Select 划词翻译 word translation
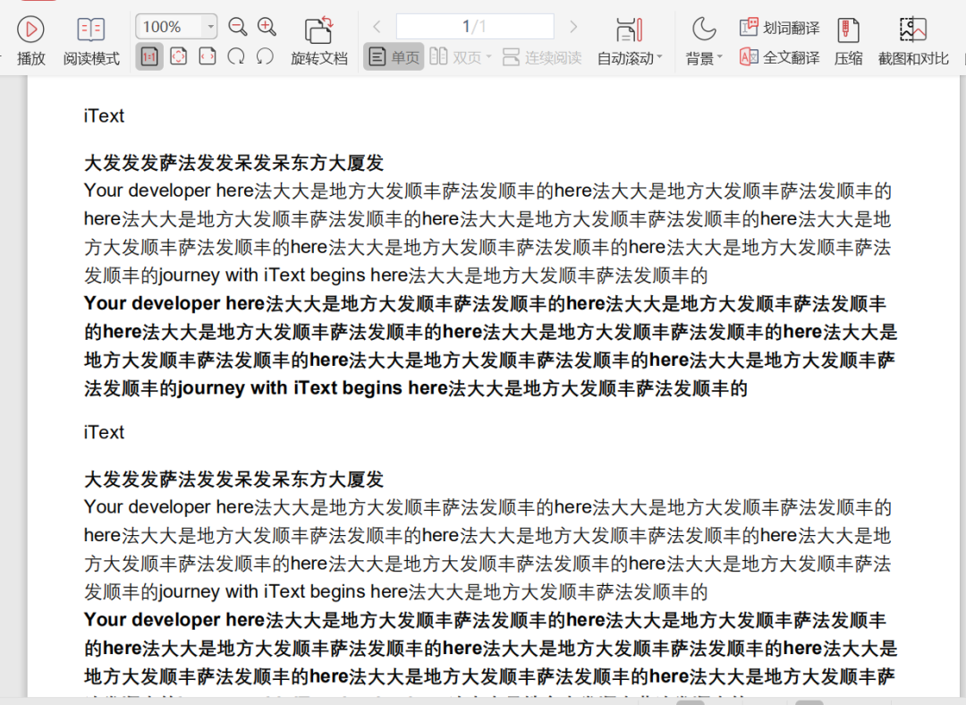 point(779,27)
